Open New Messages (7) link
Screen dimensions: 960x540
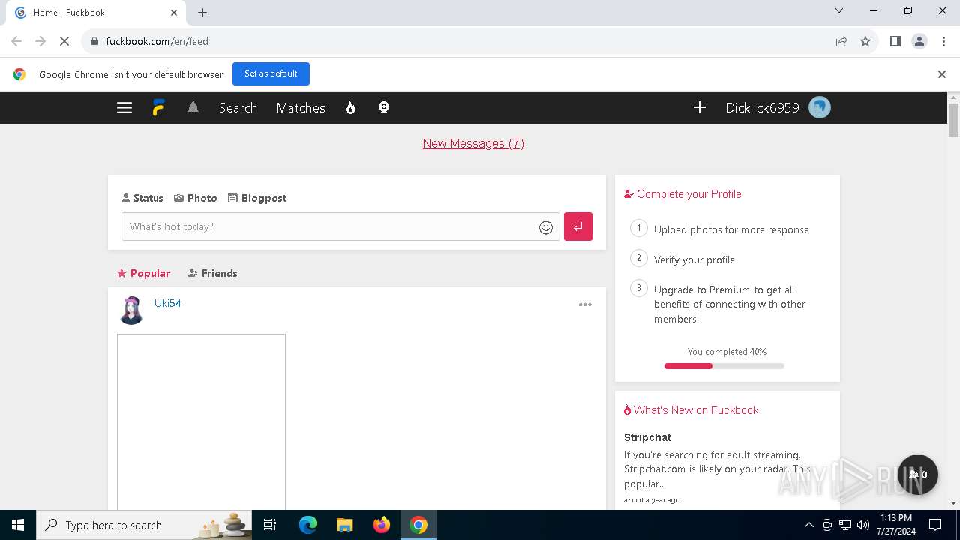tap(473, 143)
